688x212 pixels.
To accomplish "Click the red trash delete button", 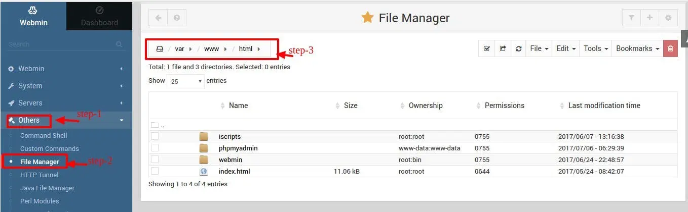I will pos(670,48).
